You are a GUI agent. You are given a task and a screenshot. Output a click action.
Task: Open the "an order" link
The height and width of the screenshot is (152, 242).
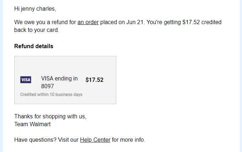(88, 22)
